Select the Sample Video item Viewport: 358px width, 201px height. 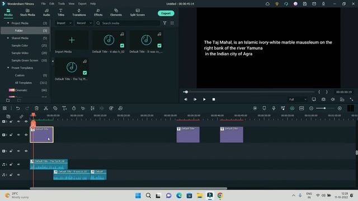tap(20, 53)
